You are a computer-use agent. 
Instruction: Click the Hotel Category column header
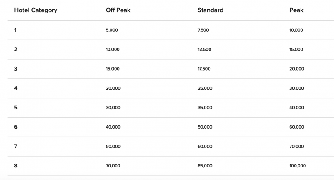point(36,10)
